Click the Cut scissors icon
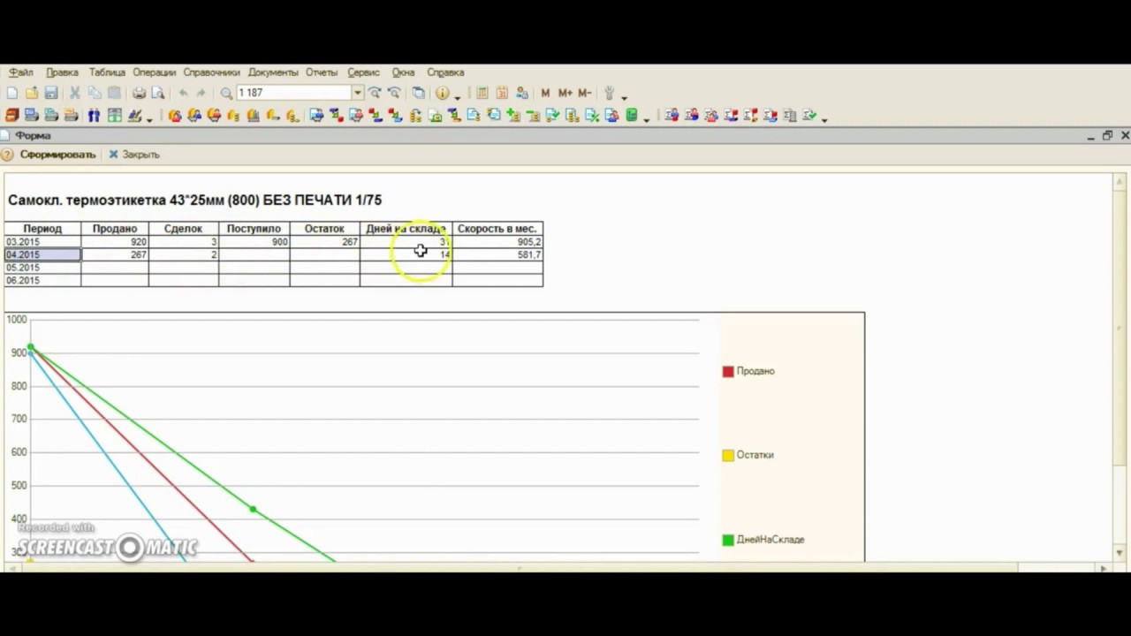The image size is (1131, 636). click(x=75, y=93)
